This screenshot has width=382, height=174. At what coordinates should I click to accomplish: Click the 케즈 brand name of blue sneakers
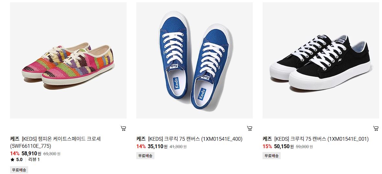tap(141, 139)
